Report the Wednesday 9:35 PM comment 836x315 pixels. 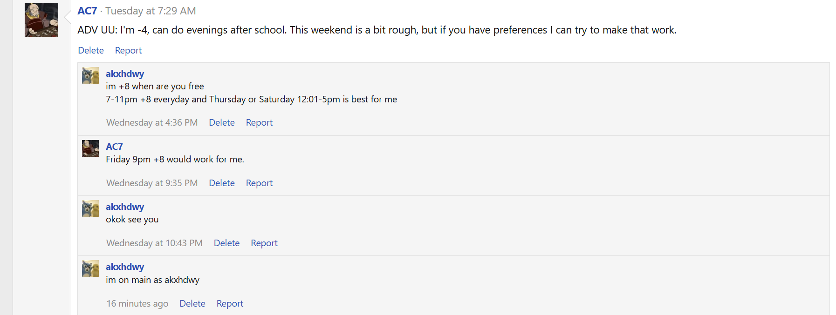(x=259, y=183)
